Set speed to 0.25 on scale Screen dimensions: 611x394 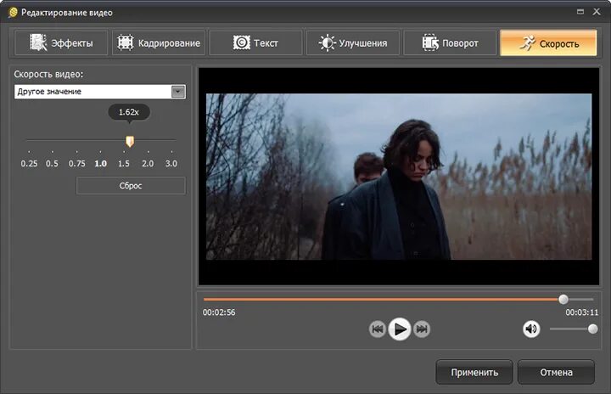point(29,163)
